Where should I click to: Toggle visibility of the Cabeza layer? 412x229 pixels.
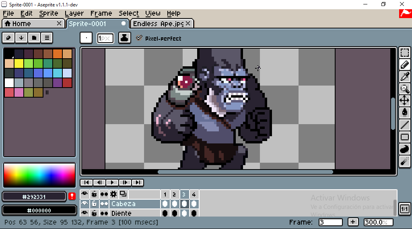pyautogui.click(x=84, y=204)
